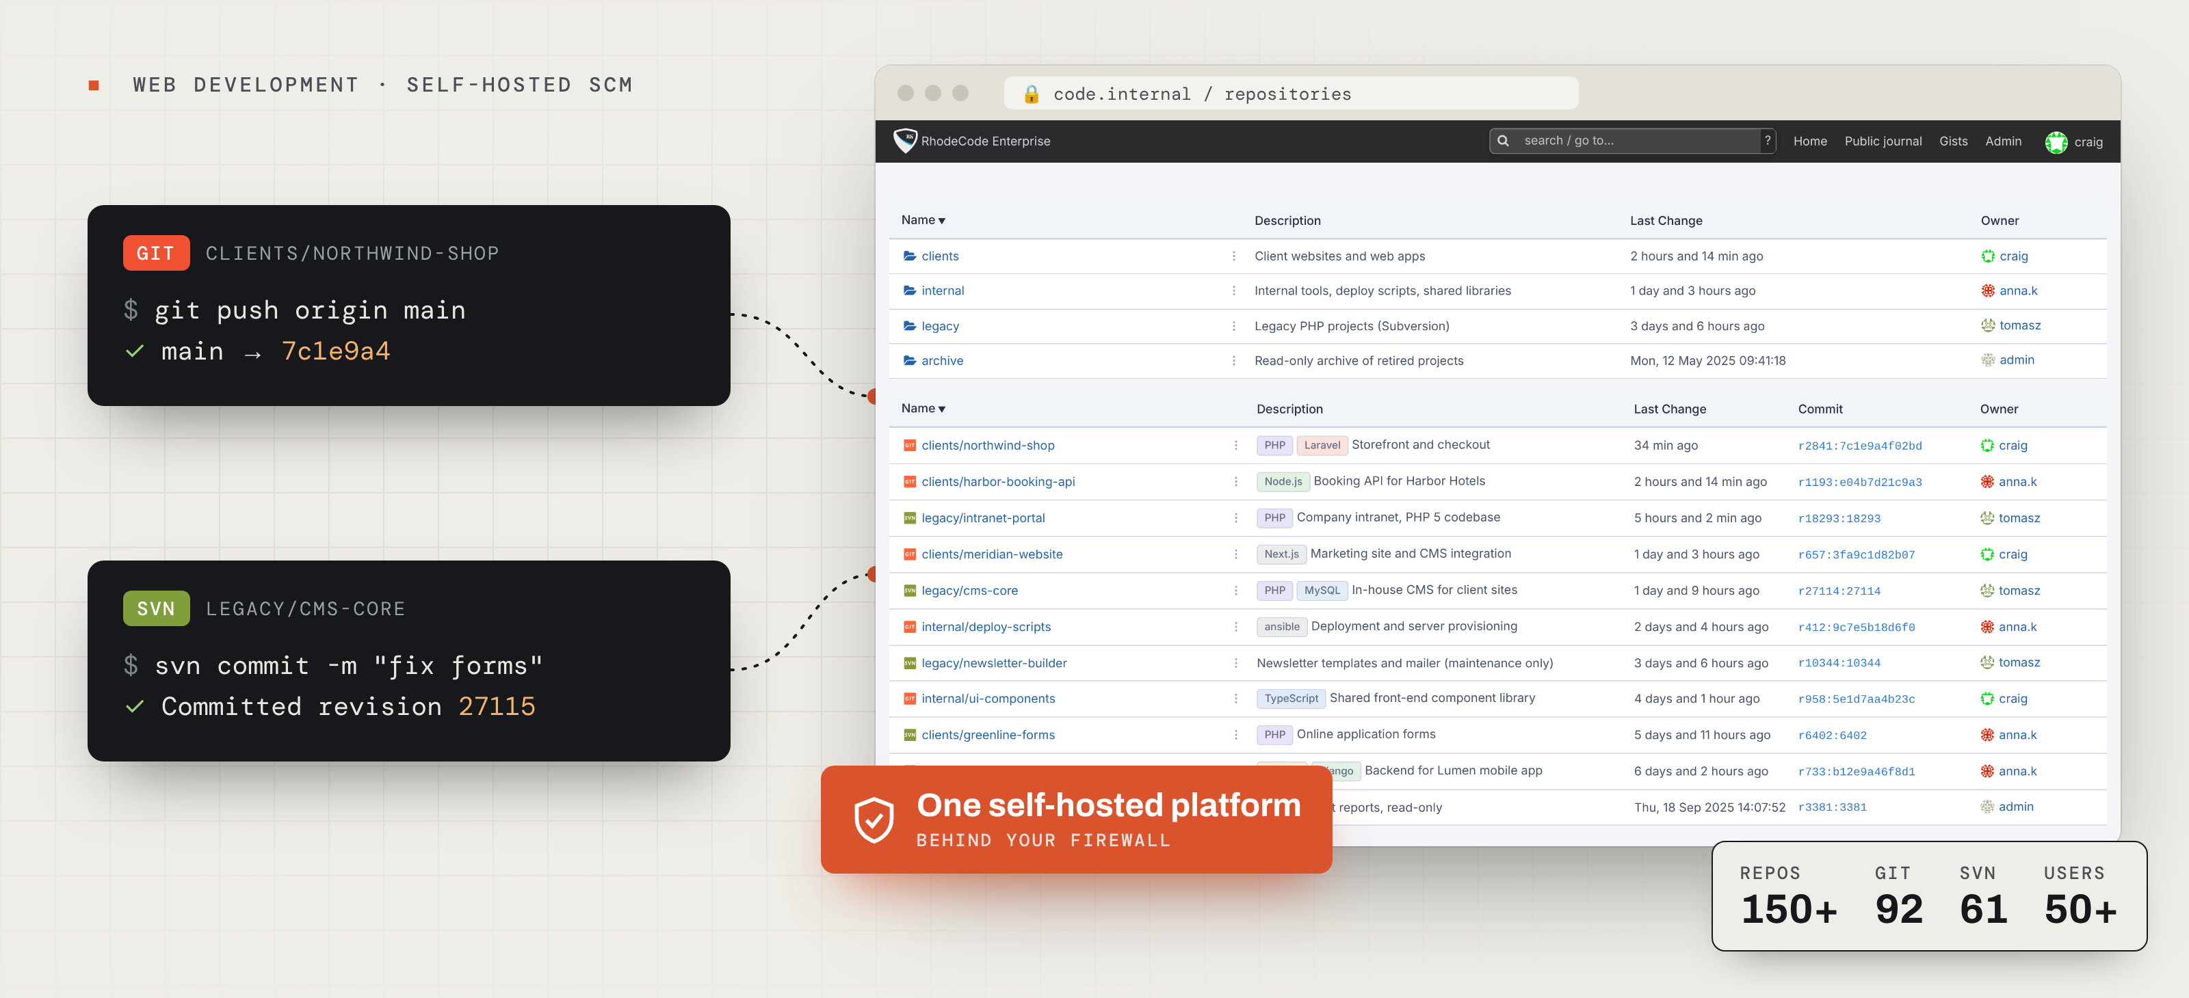
Task: Sort repository groups by Name header
Action: click(923, 220)
